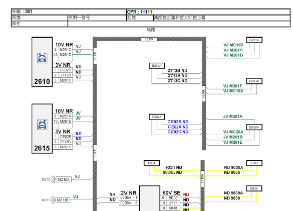The image size is (293, 211).
Task: Click pin cell CE02B in 2615
Action: click(x=66, y=137)
